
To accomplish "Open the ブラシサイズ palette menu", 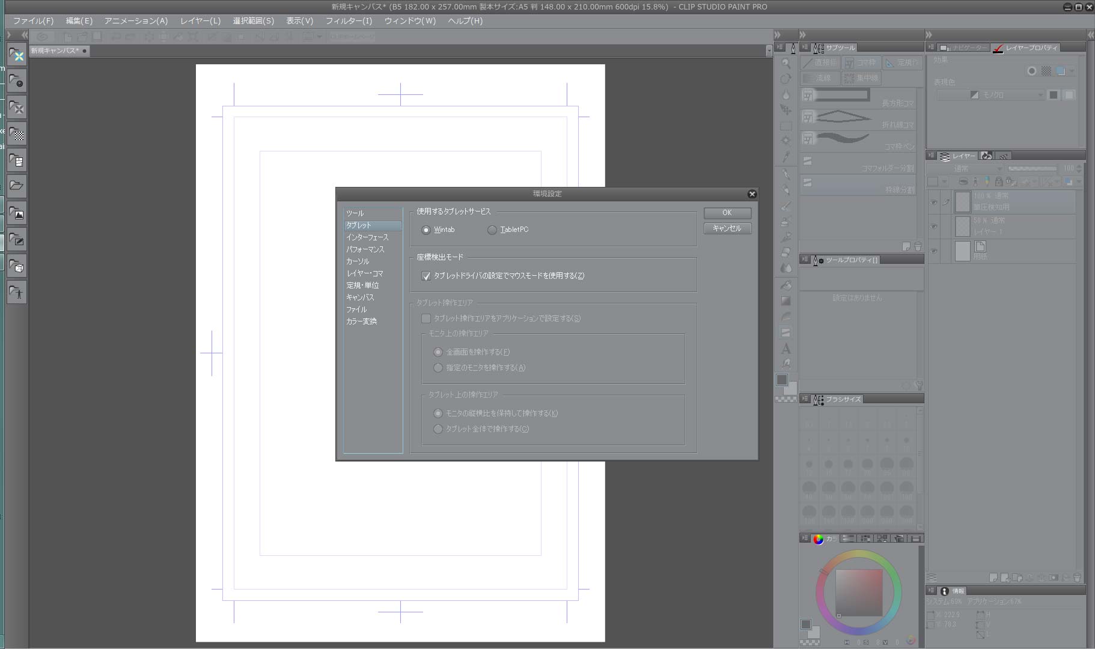I will tap(805, 399).
